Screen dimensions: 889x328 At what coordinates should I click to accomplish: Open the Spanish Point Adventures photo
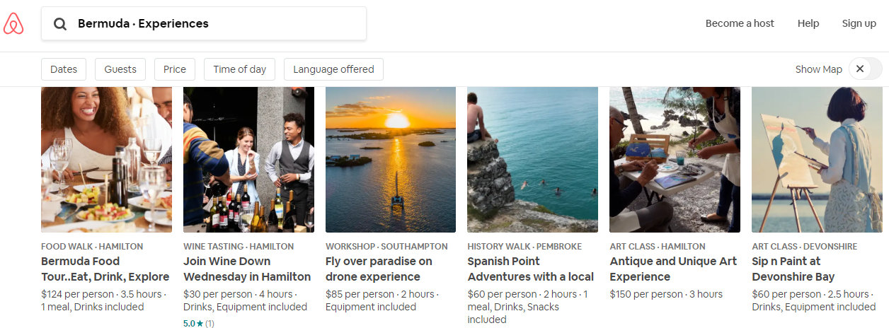pos(532,160)
